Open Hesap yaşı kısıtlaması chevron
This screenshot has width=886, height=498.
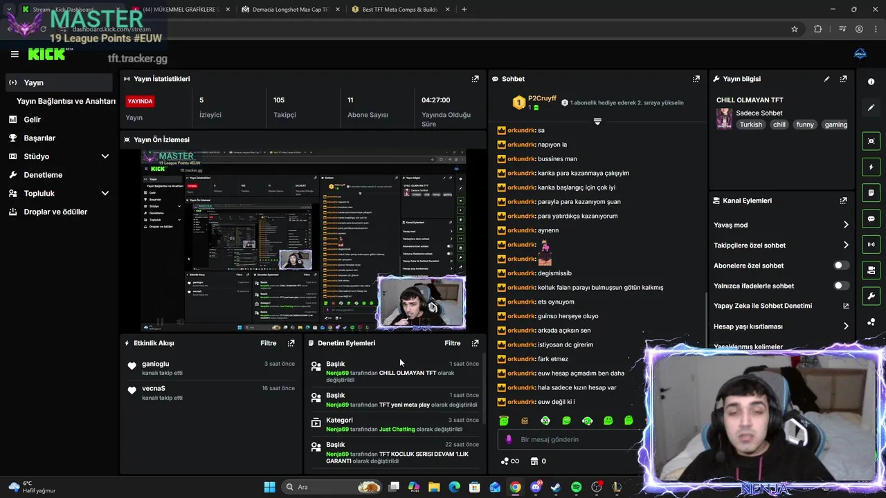pos(846,326)
